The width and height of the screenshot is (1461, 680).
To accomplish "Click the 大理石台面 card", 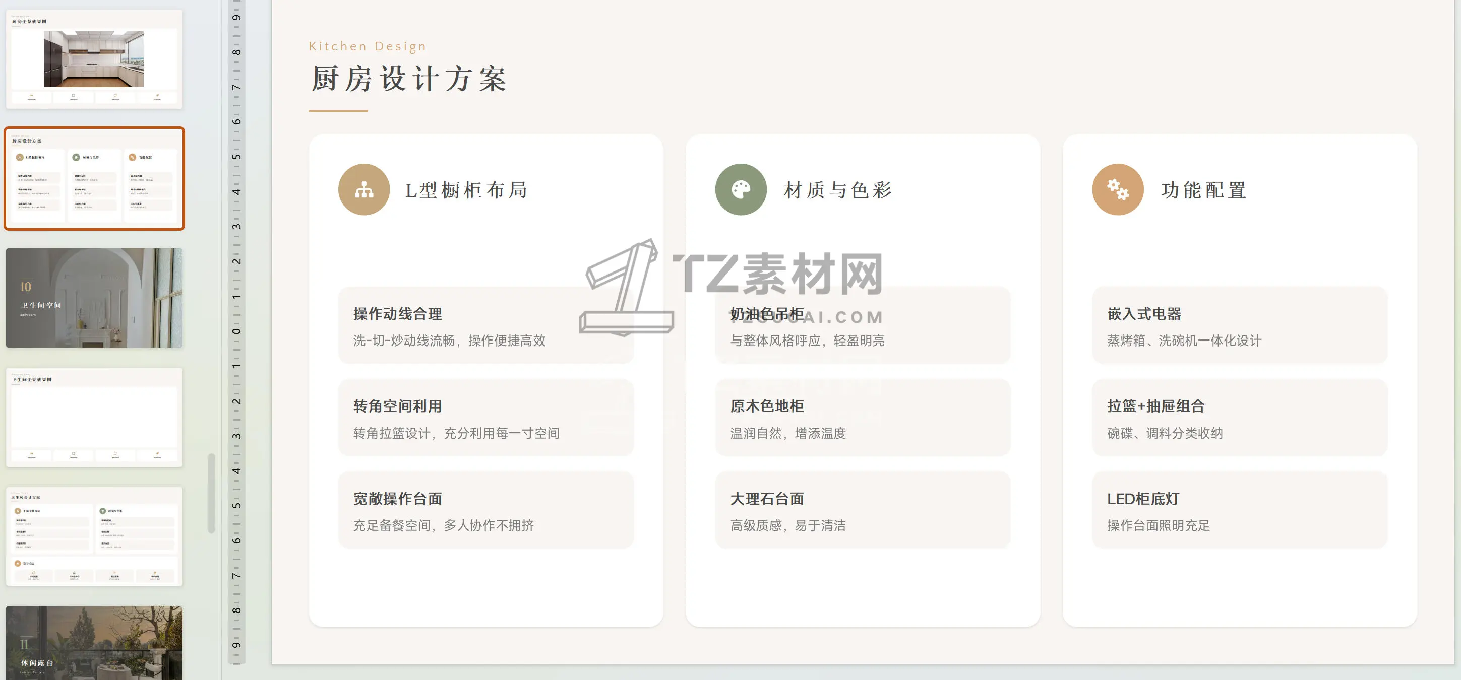I will [x=862, y=511].
